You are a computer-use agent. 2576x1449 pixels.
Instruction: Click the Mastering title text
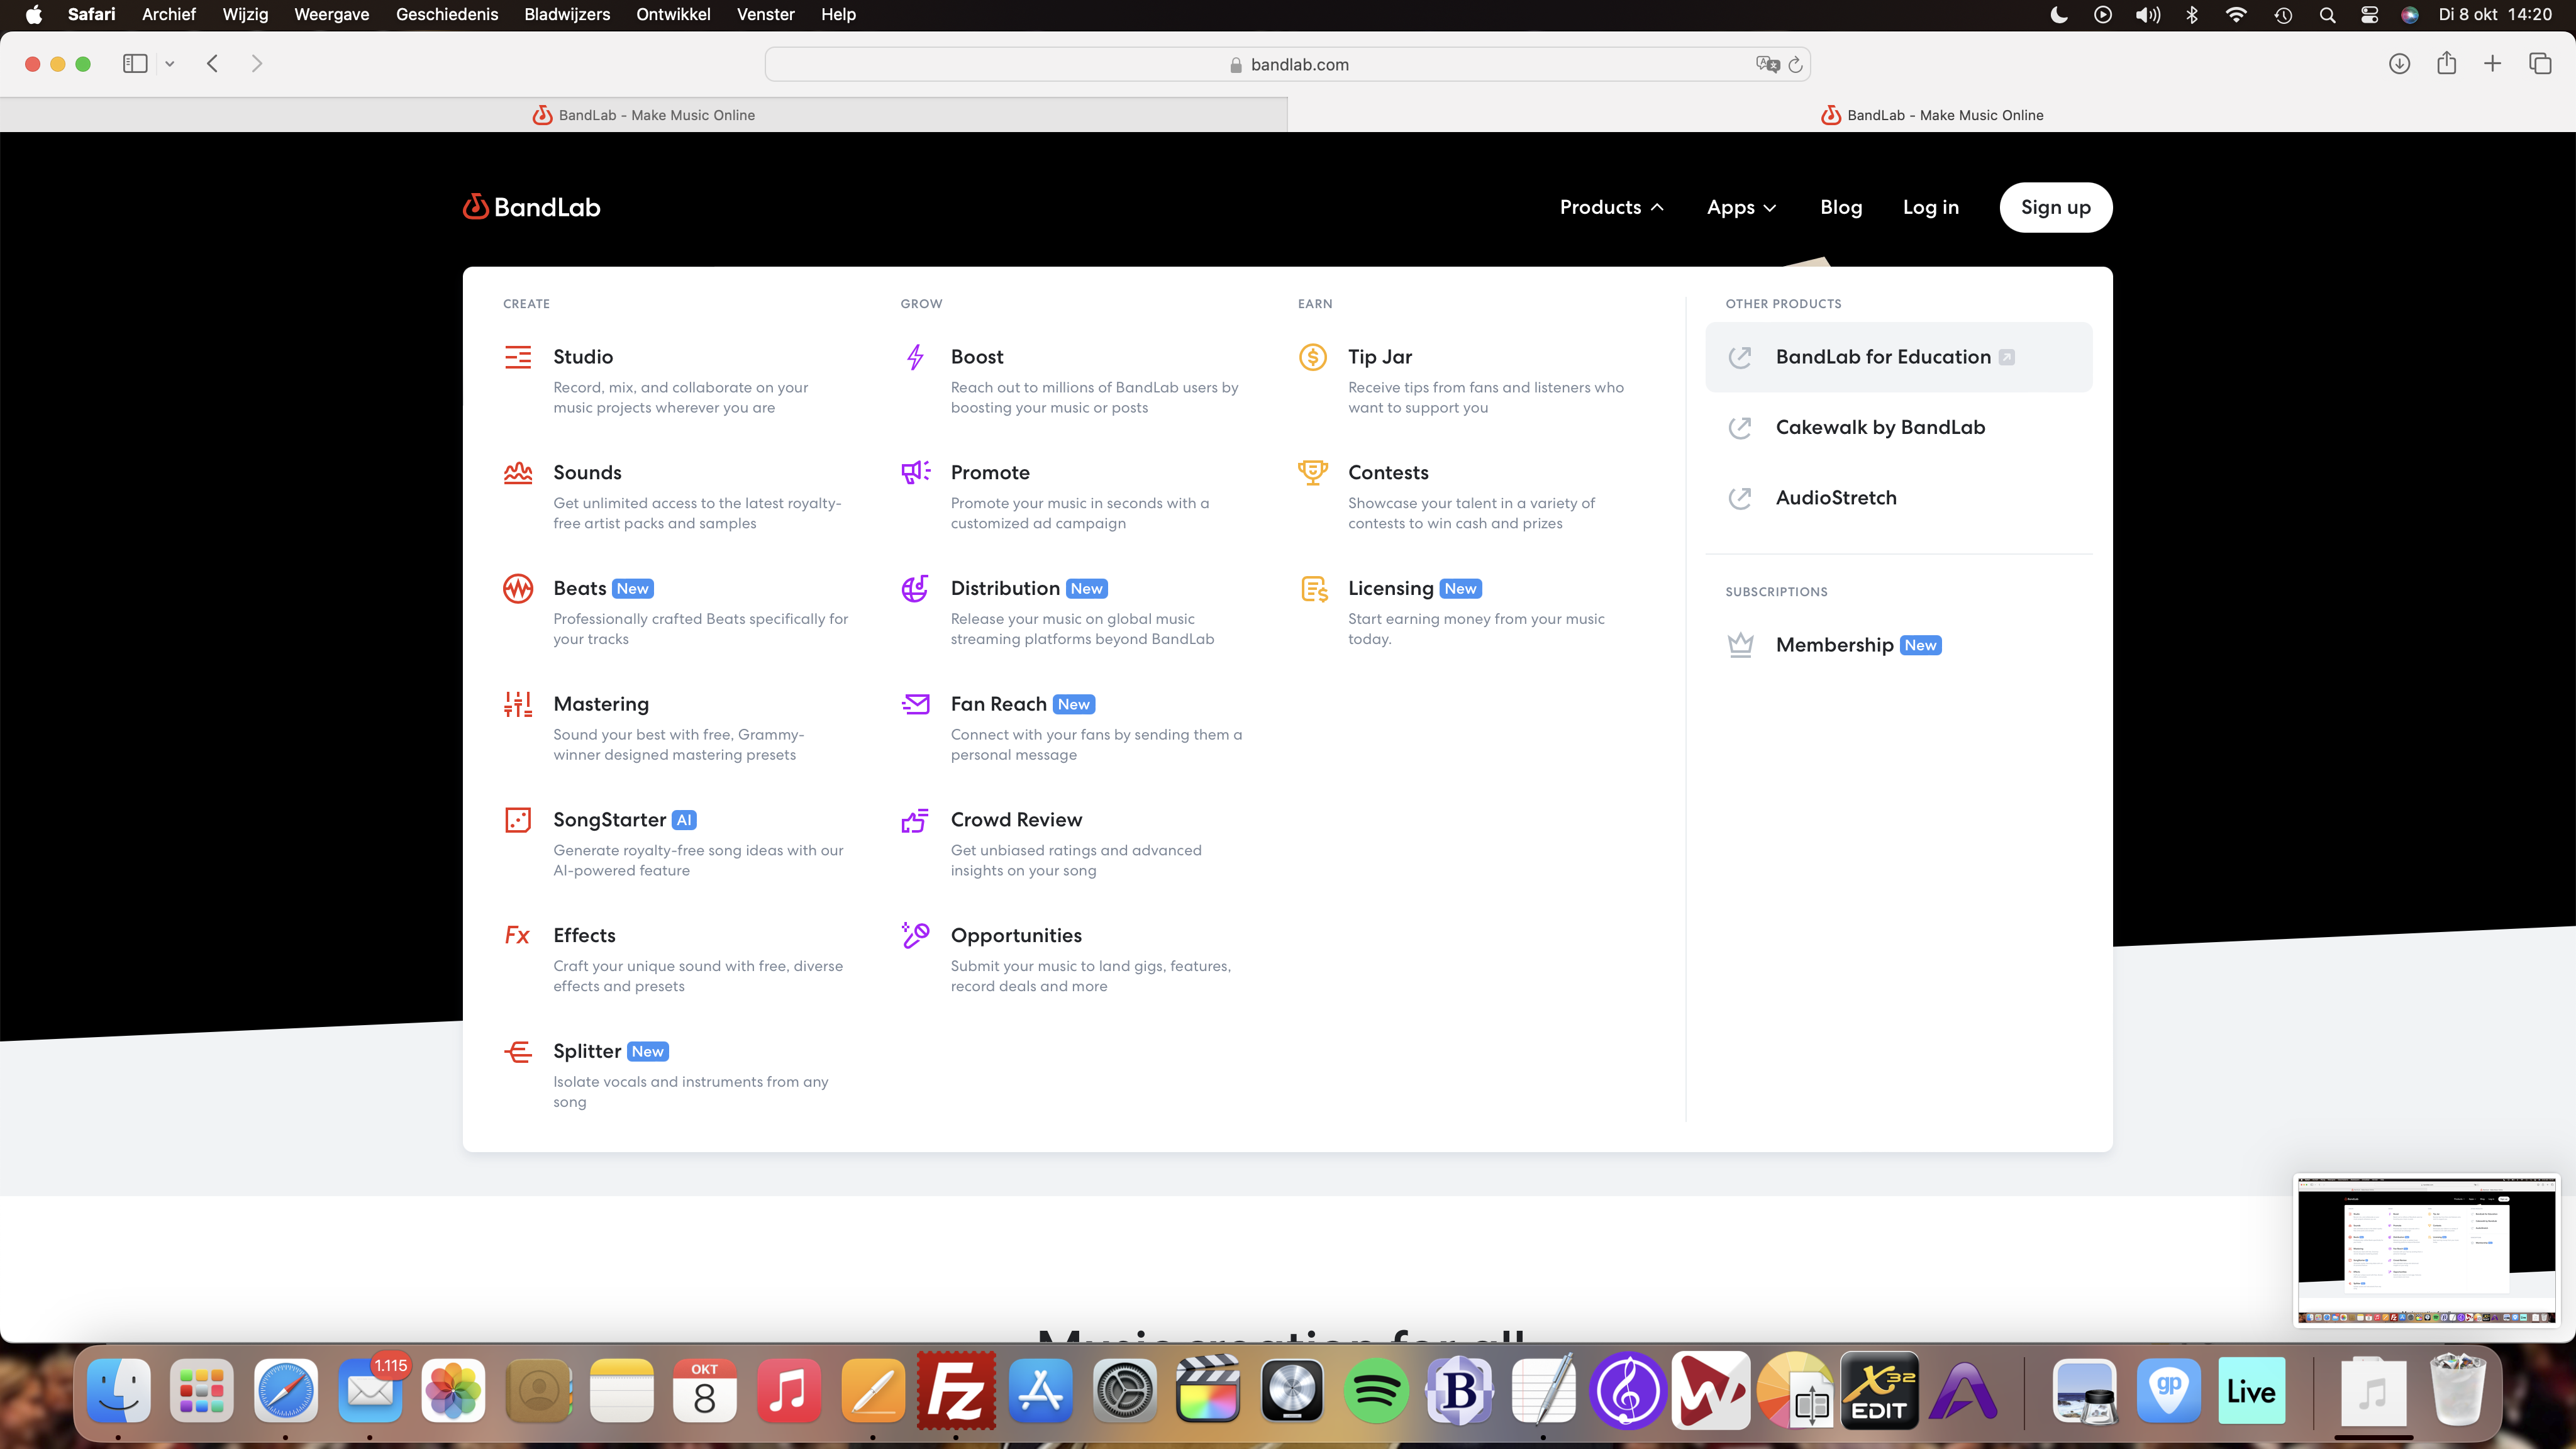coord(601,704)
